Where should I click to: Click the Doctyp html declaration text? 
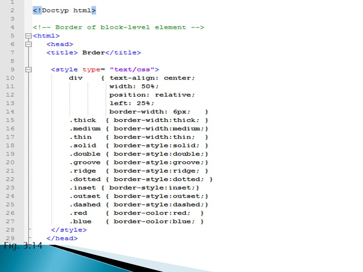click(x=64, y=11)
